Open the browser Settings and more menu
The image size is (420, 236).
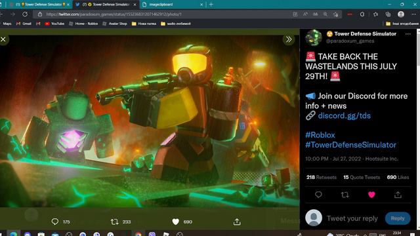click(414, 14)
